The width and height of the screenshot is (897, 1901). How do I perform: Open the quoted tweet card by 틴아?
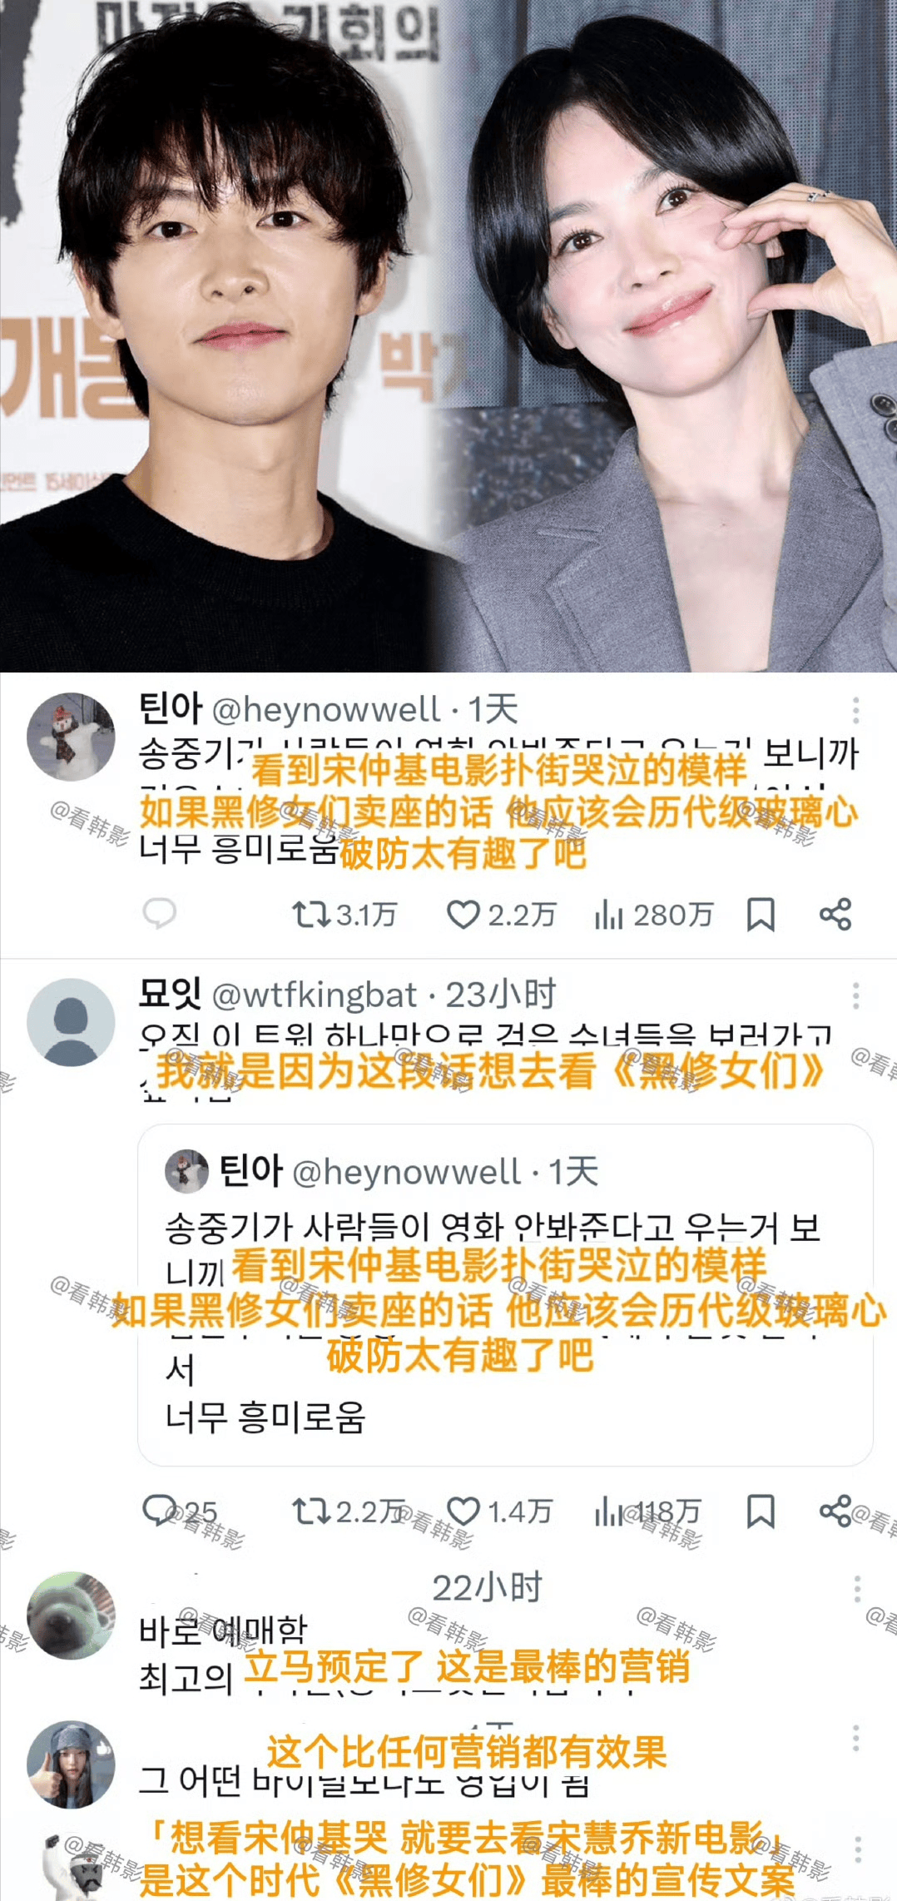pyautogui.click(x=505, y=1295)
